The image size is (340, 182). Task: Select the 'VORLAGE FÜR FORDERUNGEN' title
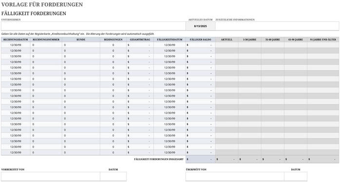pyautogui.click(x=42, y=4)
